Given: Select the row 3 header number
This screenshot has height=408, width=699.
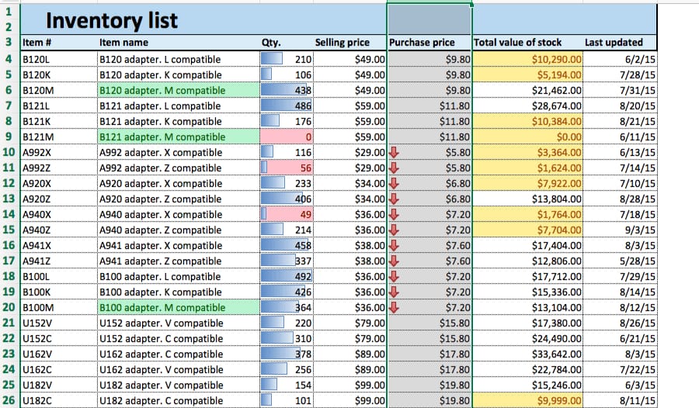Looking at the screenshot, I should tap(8, 43).
